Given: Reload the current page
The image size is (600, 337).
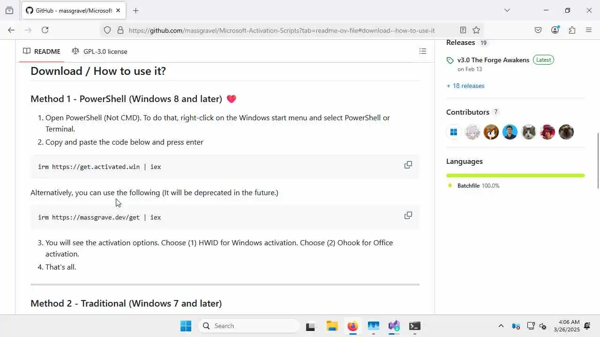Looking at the screenshot, I should click(x=45, y=30).
